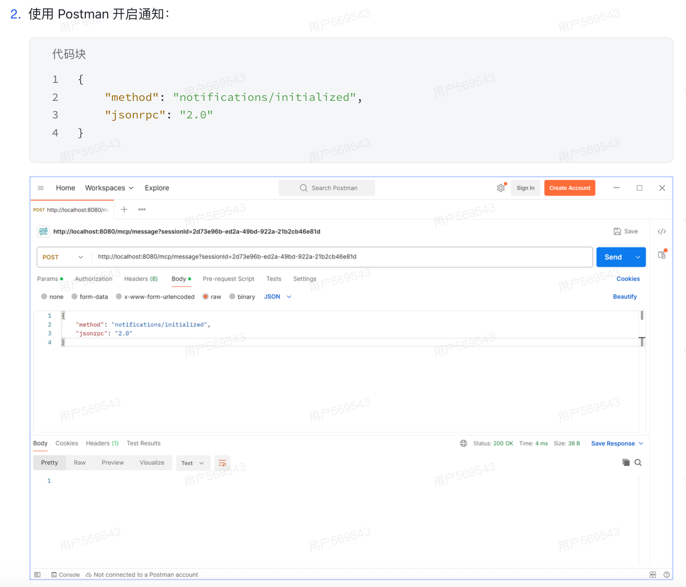Image resolution: width=686 pixels, height=587 pixels.
Task: Open the Test Results tab
Action: pos(144,443)
